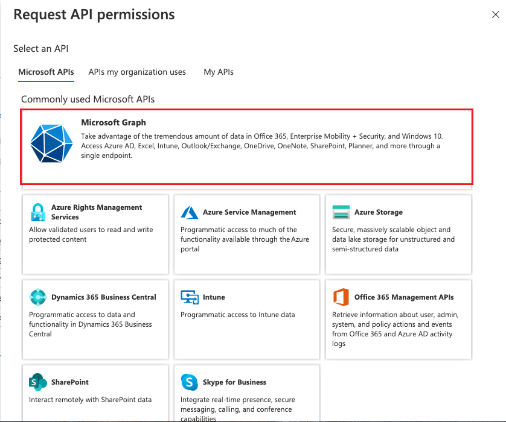This screenshot has height=422, width=506.
Task: Choose the Azure Storage title text
Action: 378,212
